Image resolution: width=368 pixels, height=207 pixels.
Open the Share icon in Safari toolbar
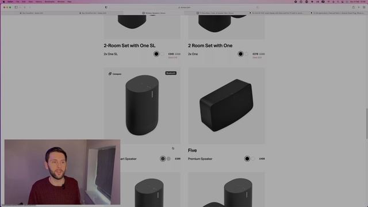pos(354,7)
